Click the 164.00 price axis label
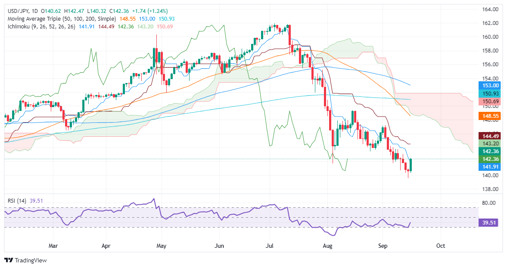Viewport: 507px width, 268px height. [x=490, y=9]
